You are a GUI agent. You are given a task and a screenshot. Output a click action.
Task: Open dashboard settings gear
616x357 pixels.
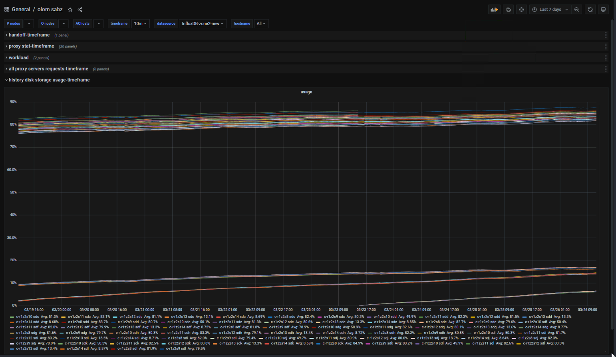click(x=521, y=10)
